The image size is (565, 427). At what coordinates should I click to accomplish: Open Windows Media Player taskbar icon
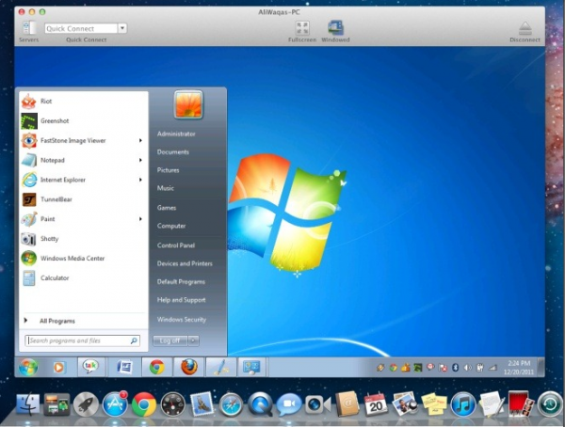click(x=58, y=367)
